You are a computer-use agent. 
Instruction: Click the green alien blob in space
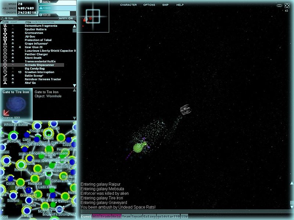(138, 148)
